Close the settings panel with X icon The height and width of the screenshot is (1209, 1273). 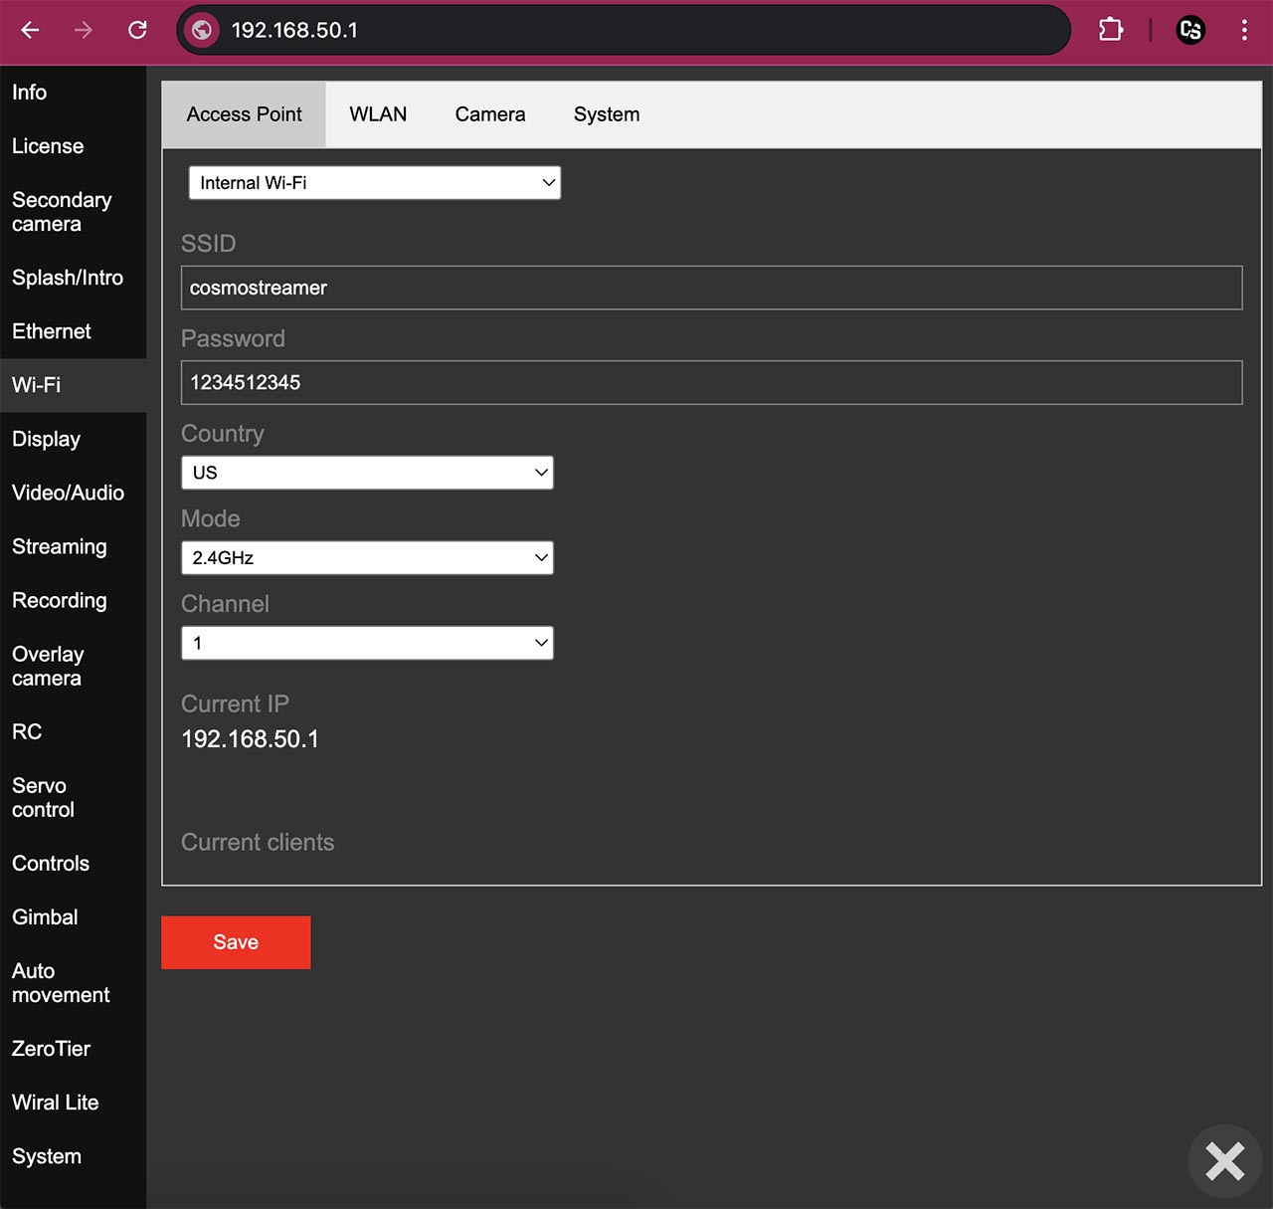click(x=1225, y=1161)
